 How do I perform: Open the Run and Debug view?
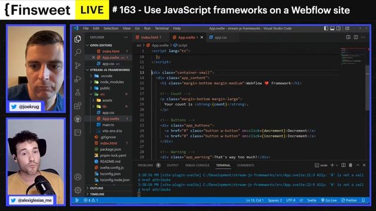tap(78, 79)
